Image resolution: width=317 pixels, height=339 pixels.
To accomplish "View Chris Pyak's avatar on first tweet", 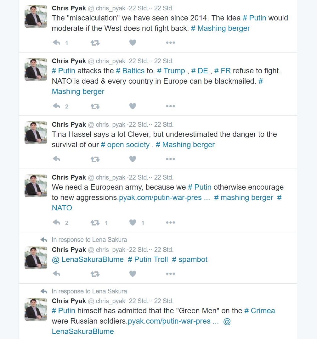I will (36, 16).
